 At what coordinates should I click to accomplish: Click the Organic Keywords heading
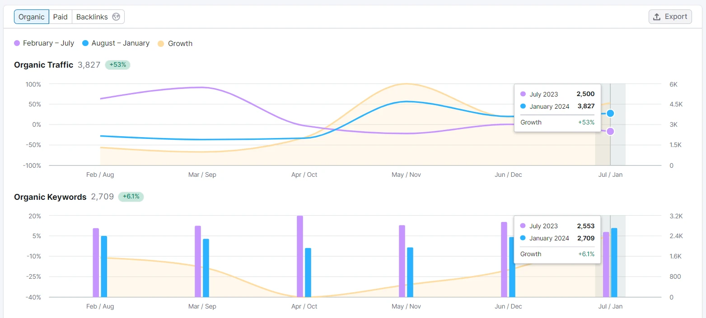pyautogui.click(x=50, y=197)
